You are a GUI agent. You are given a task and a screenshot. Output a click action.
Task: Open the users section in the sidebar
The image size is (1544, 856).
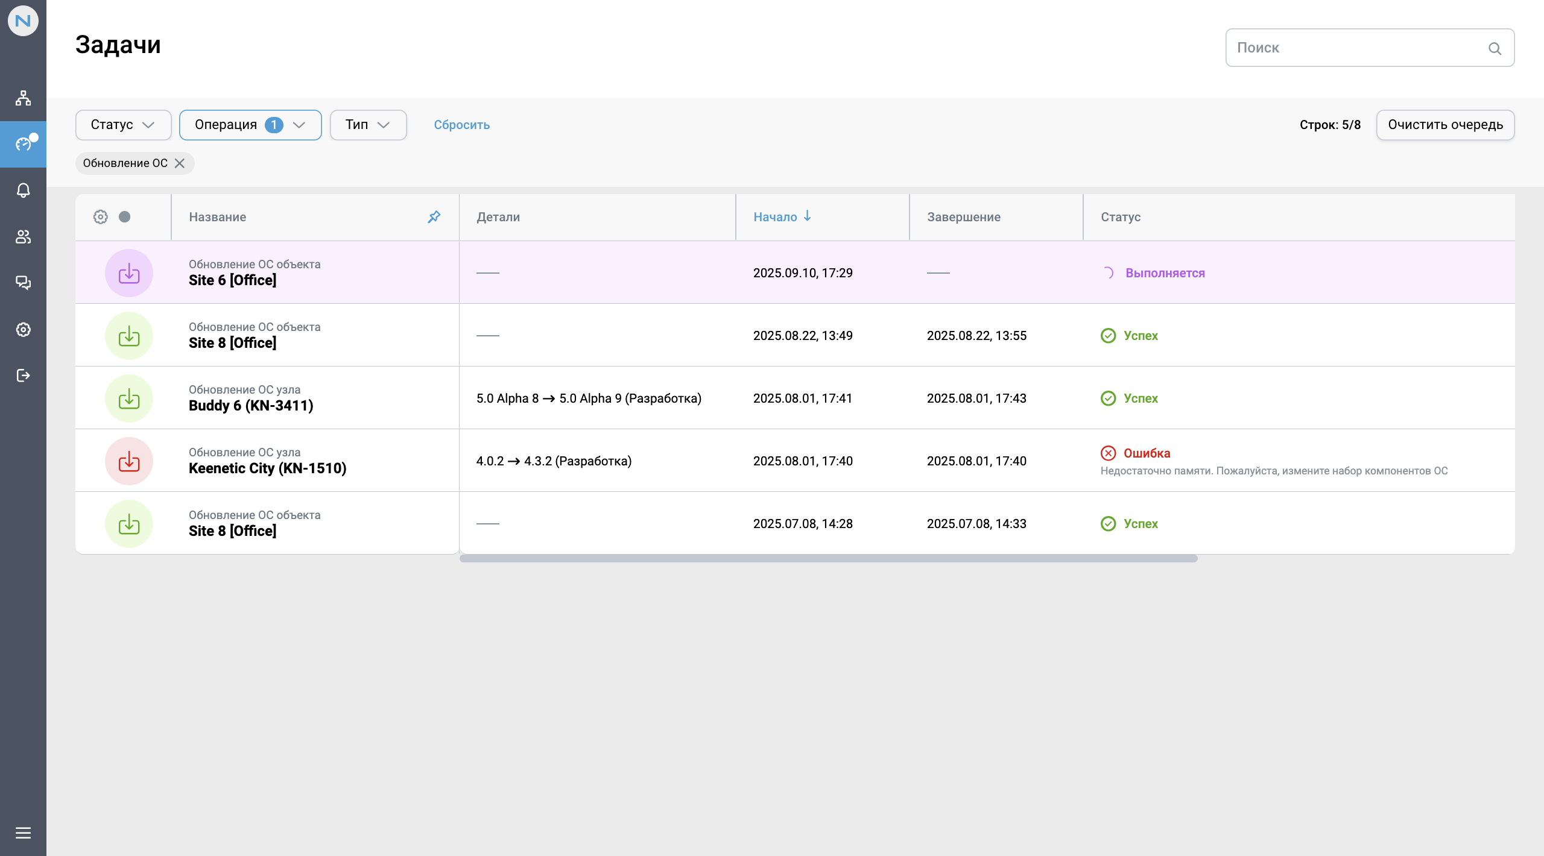click(23, 237)
